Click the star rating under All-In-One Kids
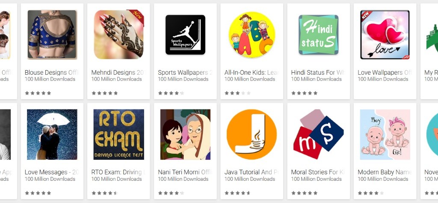Screen dimensions: 438x203 pos(237,93)
